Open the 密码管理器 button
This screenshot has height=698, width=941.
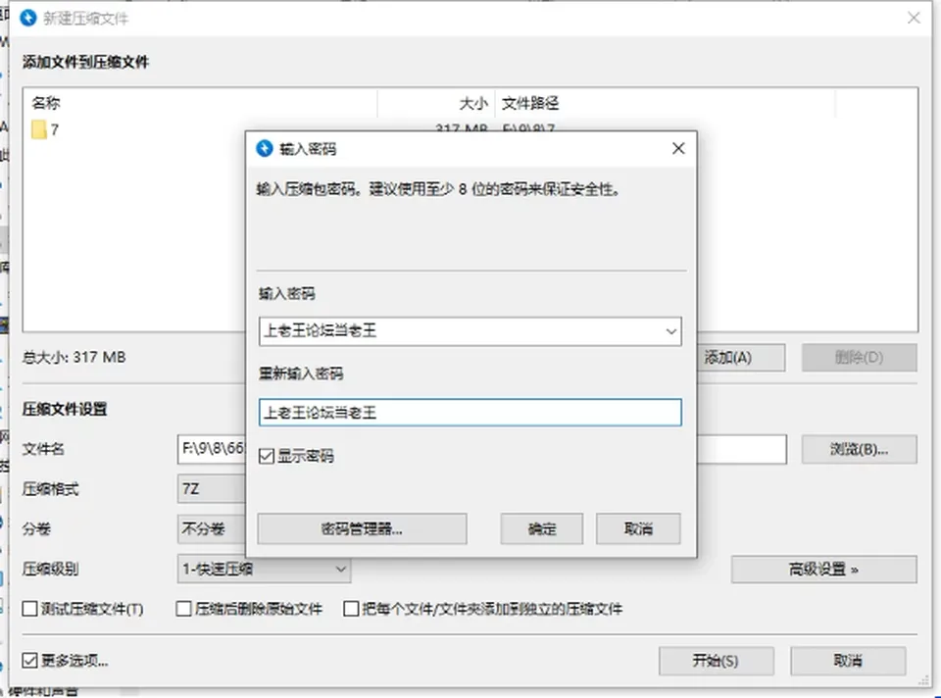(362, 528)
